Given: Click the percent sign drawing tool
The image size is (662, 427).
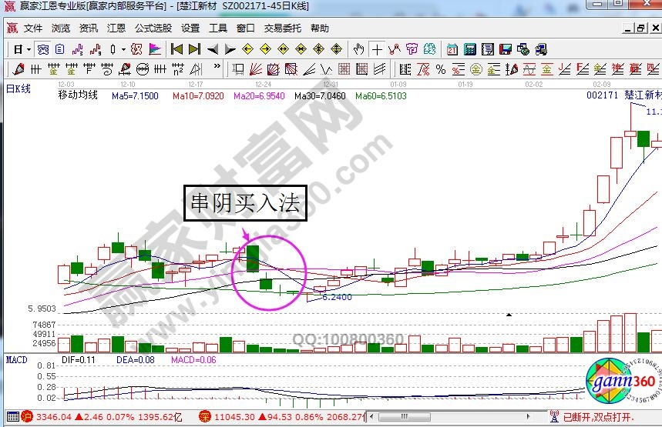Looking at the screenshot, I should click(440, 69).
